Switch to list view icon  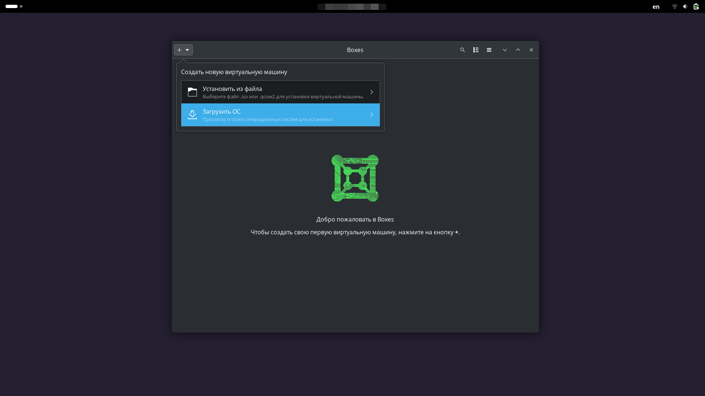coord(476,50)
